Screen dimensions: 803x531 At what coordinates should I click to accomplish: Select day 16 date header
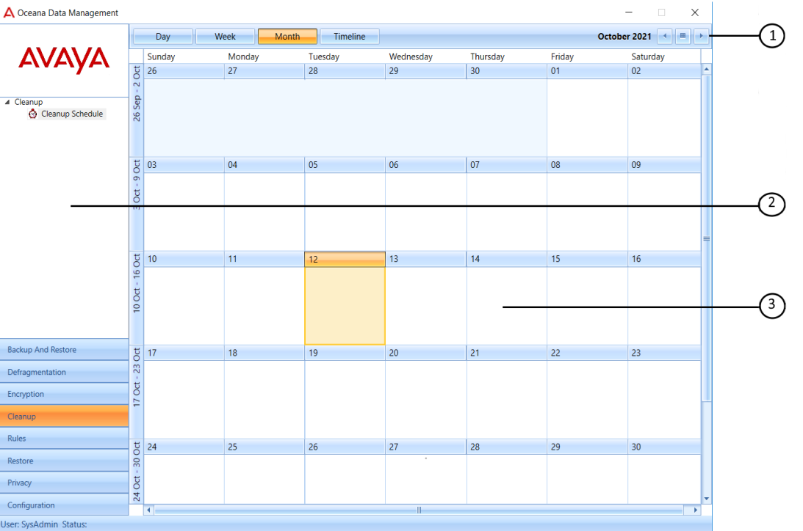click(x=664, y=259)
